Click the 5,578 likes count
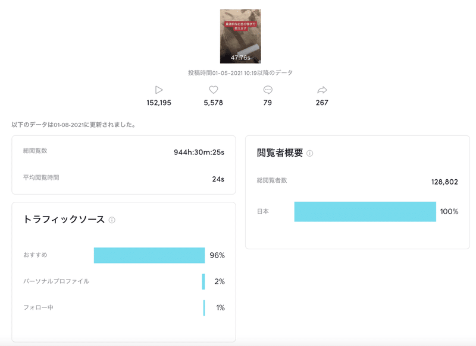The image size is (476, 346). (x=213, y=103)
